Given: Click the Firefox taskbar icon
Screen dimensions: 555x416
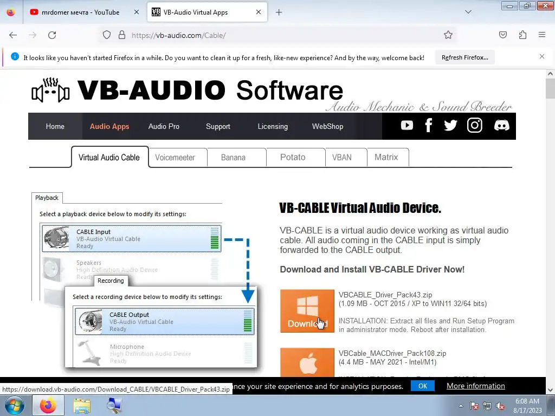Looking at the screenshot, I should tap(48, 405).
